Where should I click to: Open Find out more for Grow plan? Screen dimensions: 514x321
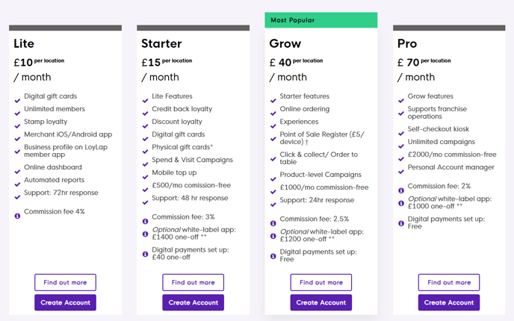321,282
